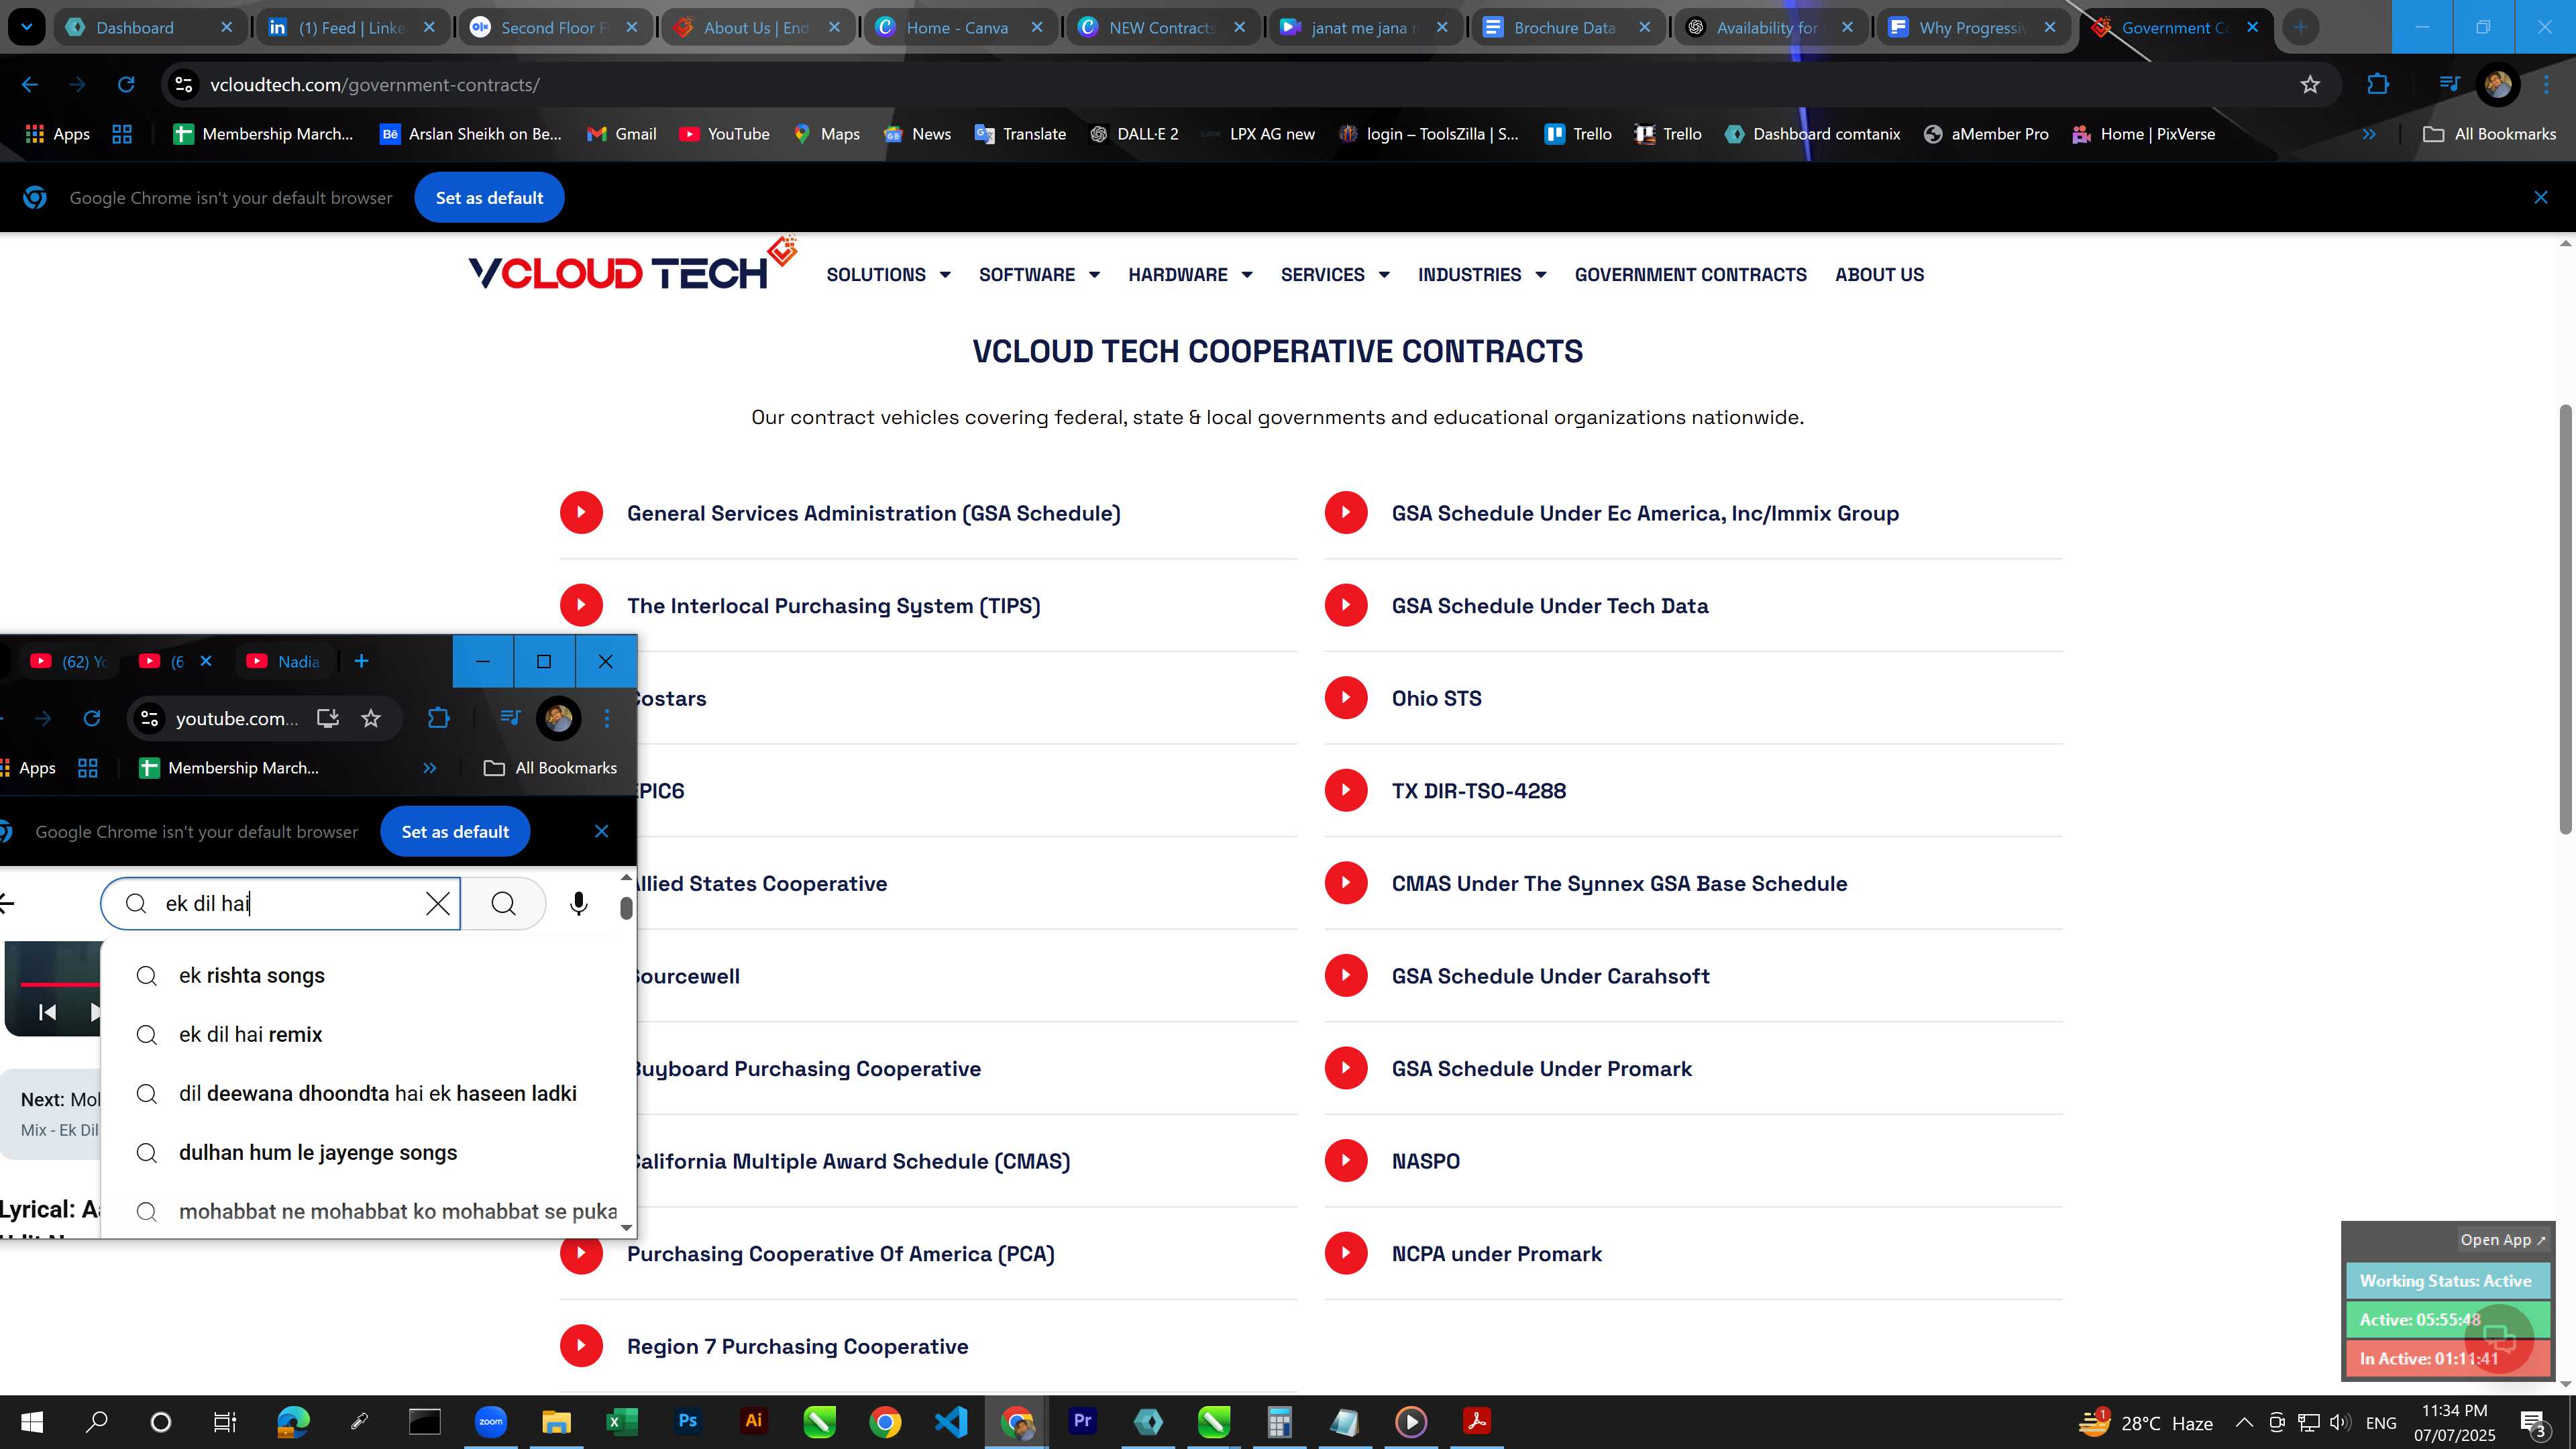Expand the SOLUTIONS menu
Viewport: 2576px width, 1449px height.
point(888,275)
